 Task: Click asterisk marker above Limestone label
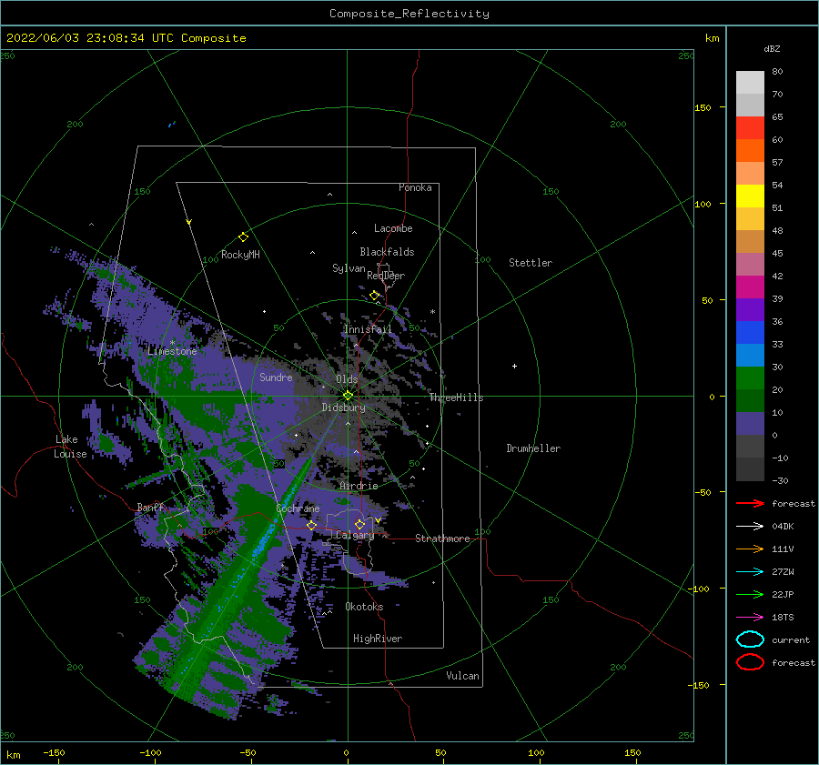click(x=172, y=343)
